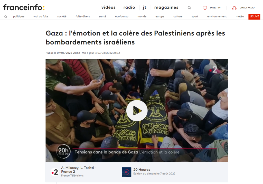Click the red LE LIVE button

[254, 16]
